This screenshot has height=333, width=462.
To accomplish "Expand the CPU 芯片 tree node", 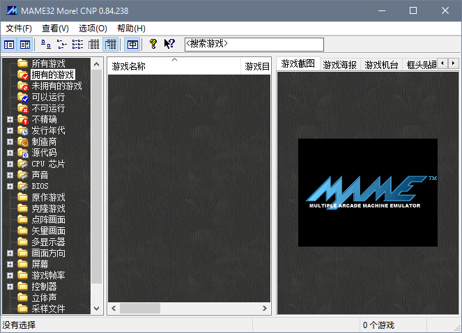I will click(x=10, y=164).
